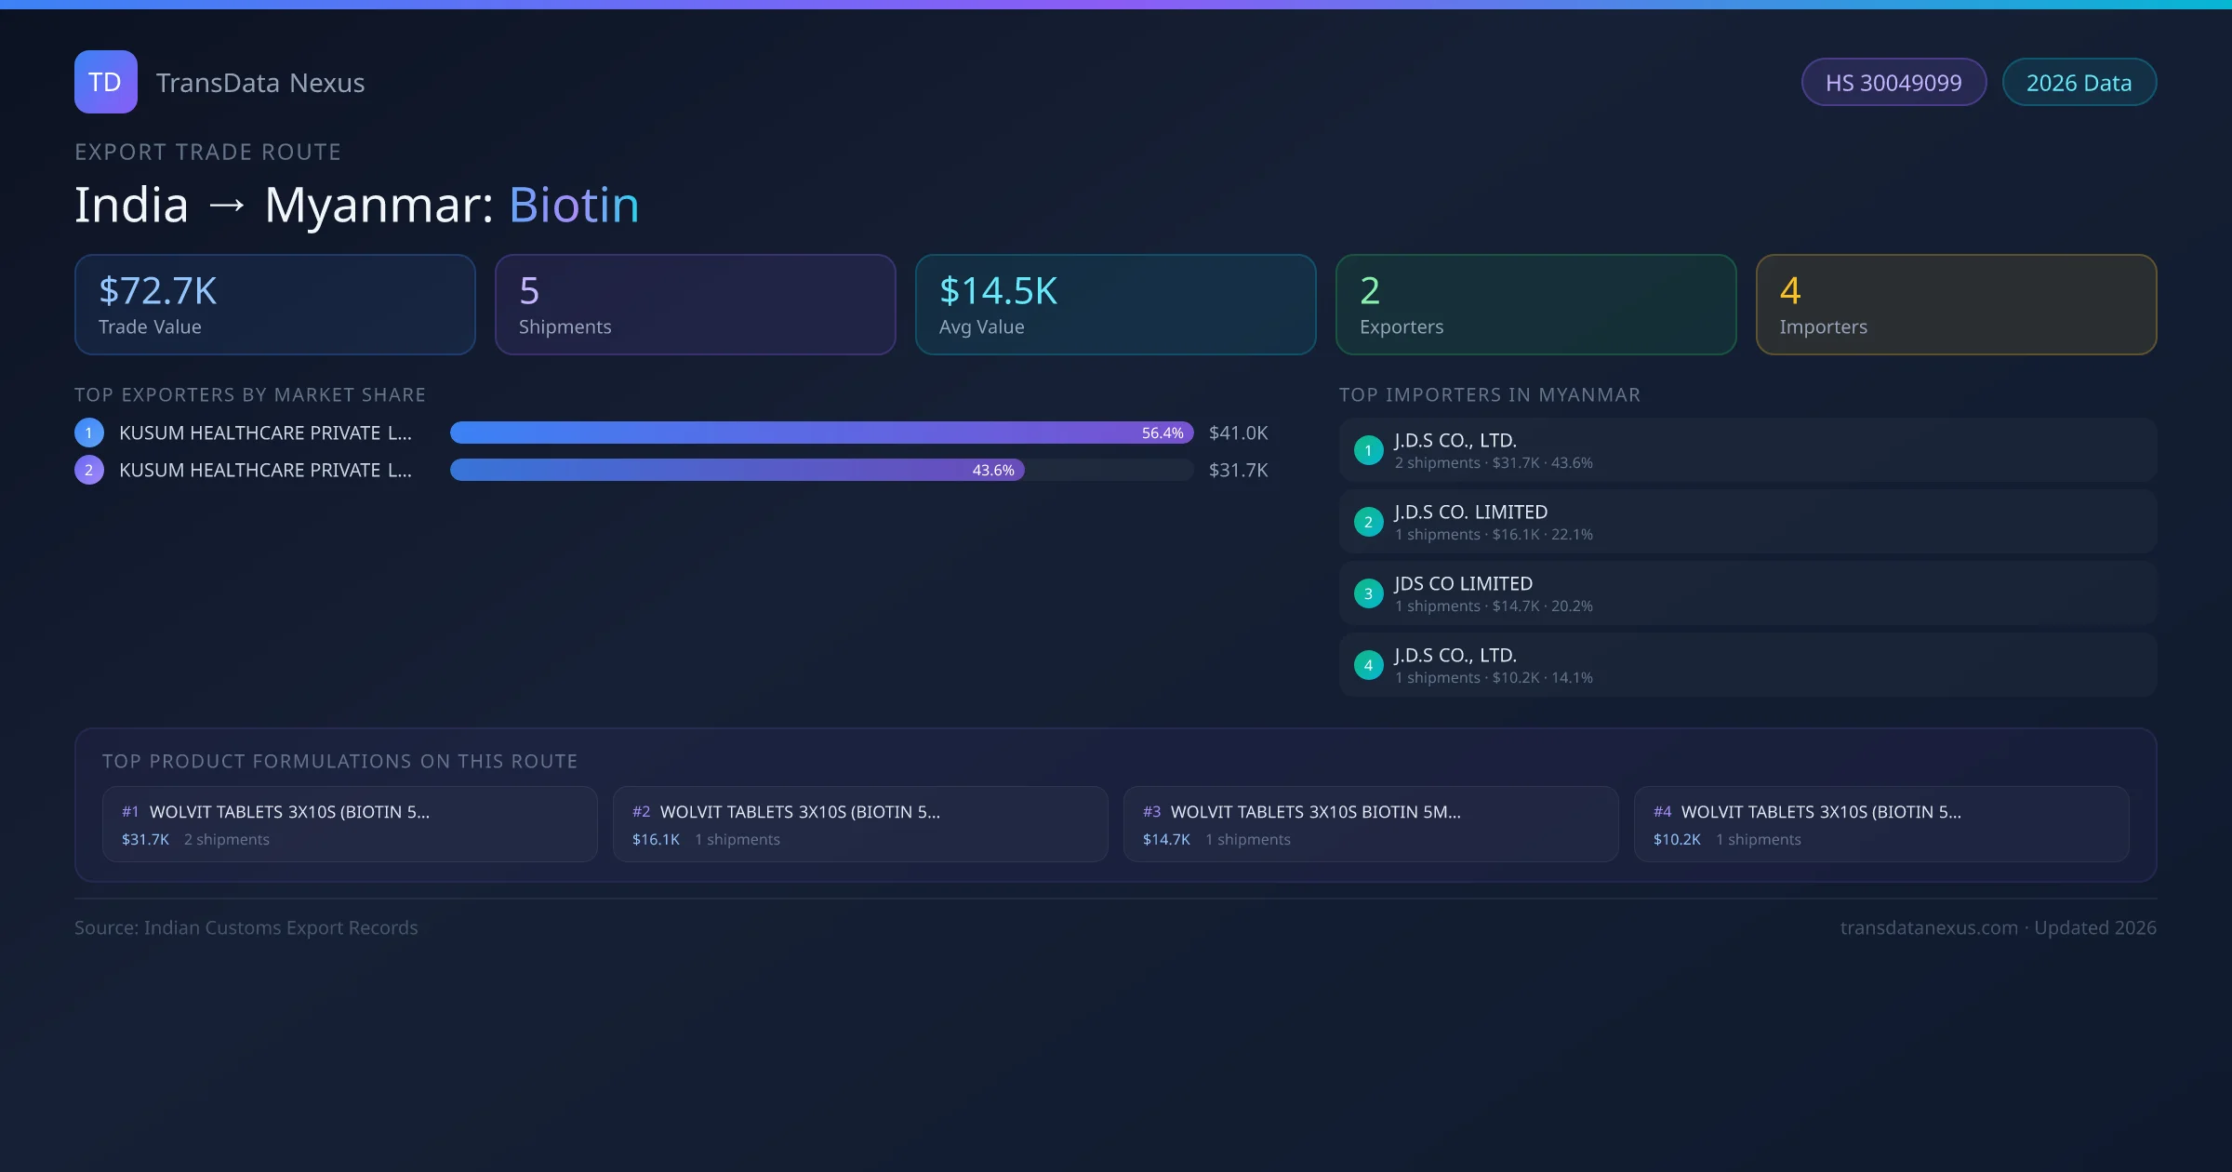The width and height of the screenshot is (2232, 1172).
Task: Click the rank 3 JDS CO LIMITED badge
Action: tap(1368, 593)
